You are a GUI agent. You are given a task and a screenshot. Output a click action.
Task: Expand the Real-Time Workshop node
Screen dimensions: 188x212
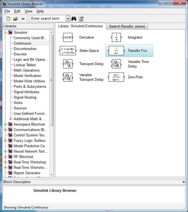(5, 162)
